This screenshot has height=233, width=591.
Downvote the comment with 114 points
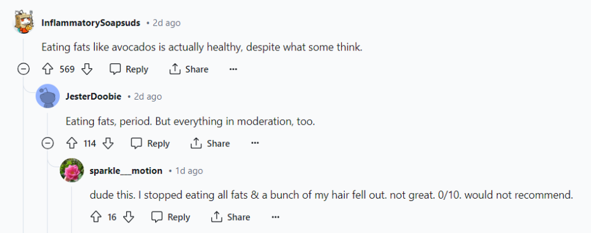[108, 143]
